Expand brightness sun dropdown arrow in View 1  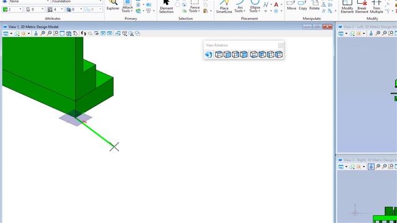(x=29, y=33)
